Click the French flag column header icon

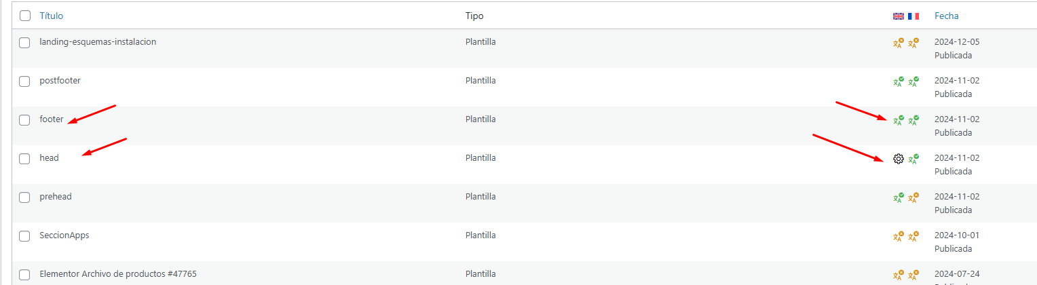913,16
